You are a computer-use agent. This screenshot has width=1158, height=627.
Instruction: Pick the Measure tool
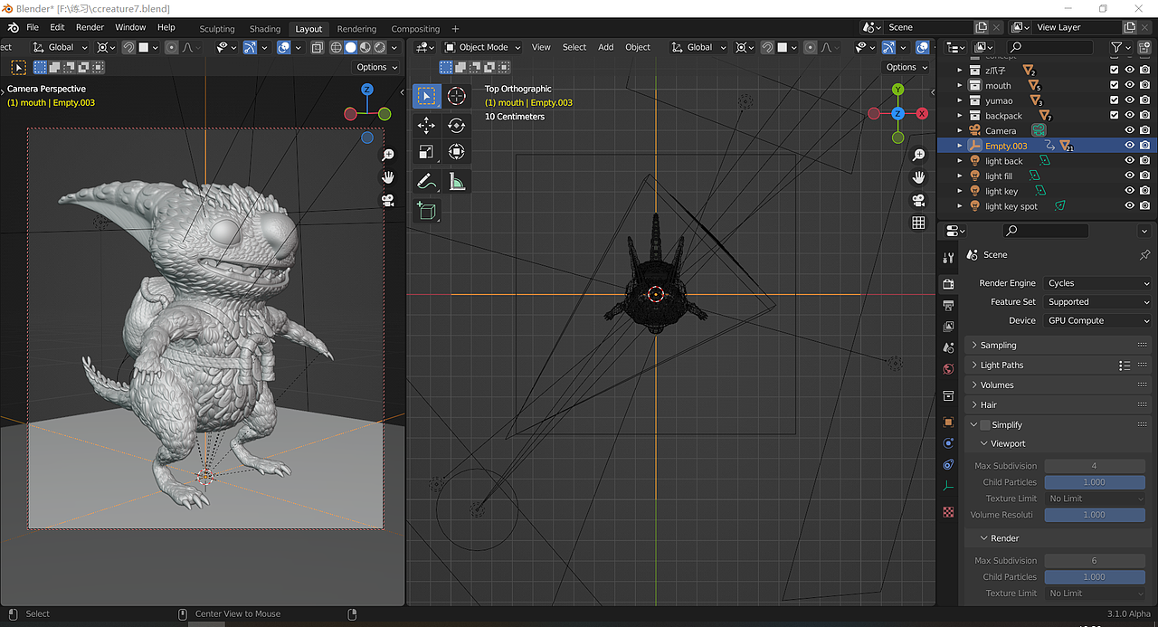tap(456, 182)
